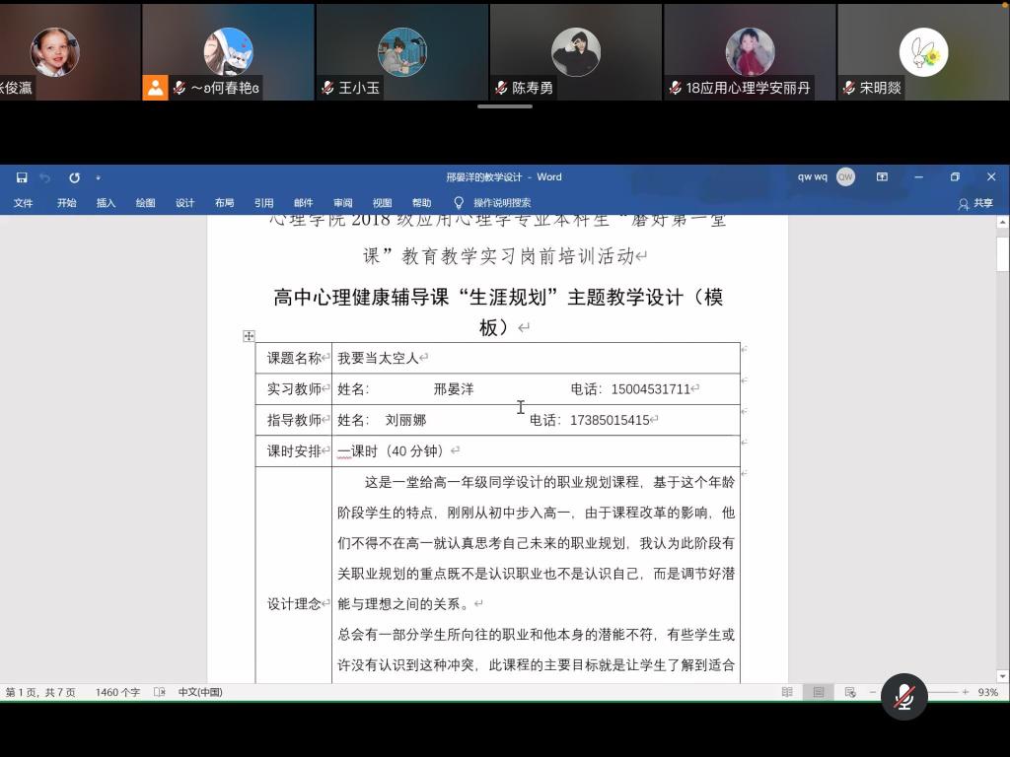The width and height of the screenshot is (1010, 757).
Task: Switch to the 插入 ribbon tab
Action: (x=106, y=203)
